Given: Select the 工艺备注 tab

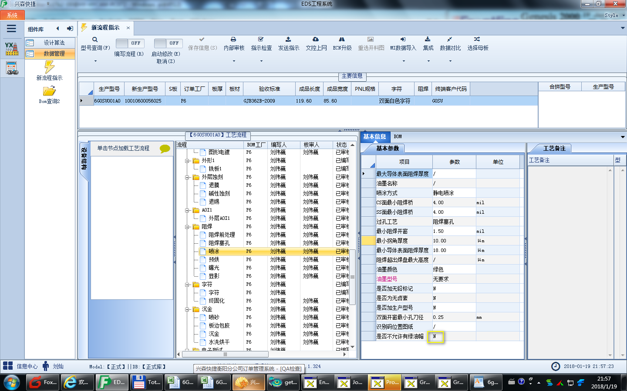Looking at the screenshot, I should 554,149.
